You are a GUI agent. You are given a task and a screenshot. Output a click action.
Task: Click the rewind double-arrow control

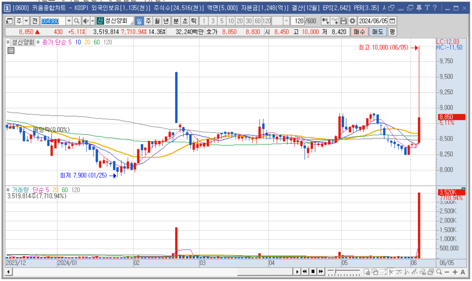point(305,272)
